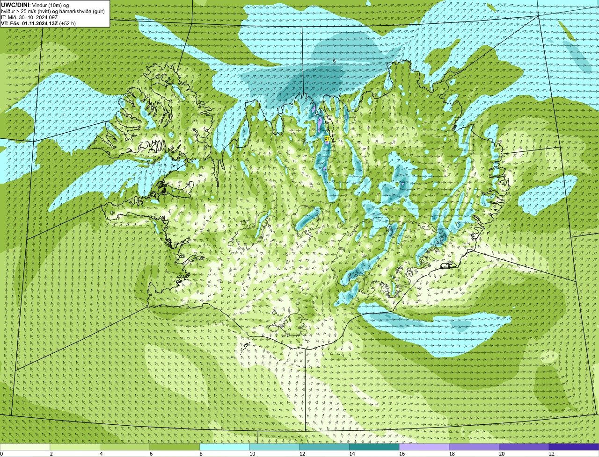Click the 20–22 m/s violet legend swatch
Screen dimensions: 599x457
[524, 447]
